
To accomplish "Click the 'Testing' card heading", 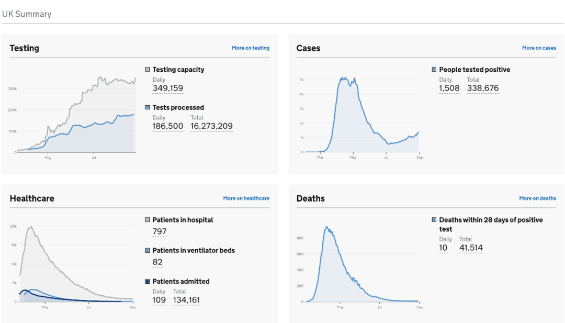I will tap(25, 48).
